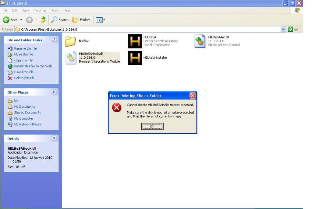Viewport: 312px width, 209px height.
Task: Select the HBLiteSAHook.dll file icon
Action: tap(71, 57)
